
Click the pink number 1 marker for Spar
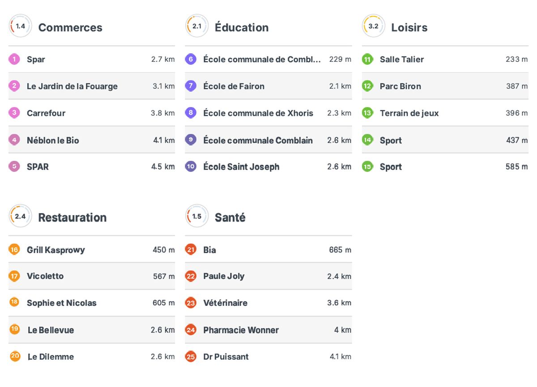tap(14, 59)
